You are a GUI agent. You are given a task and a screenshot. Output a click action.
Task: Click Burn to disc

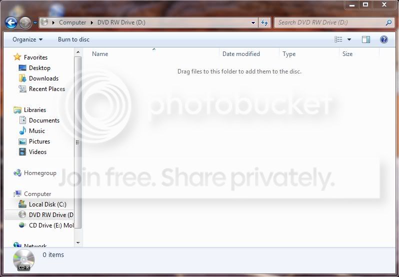(x=73, y=39)
